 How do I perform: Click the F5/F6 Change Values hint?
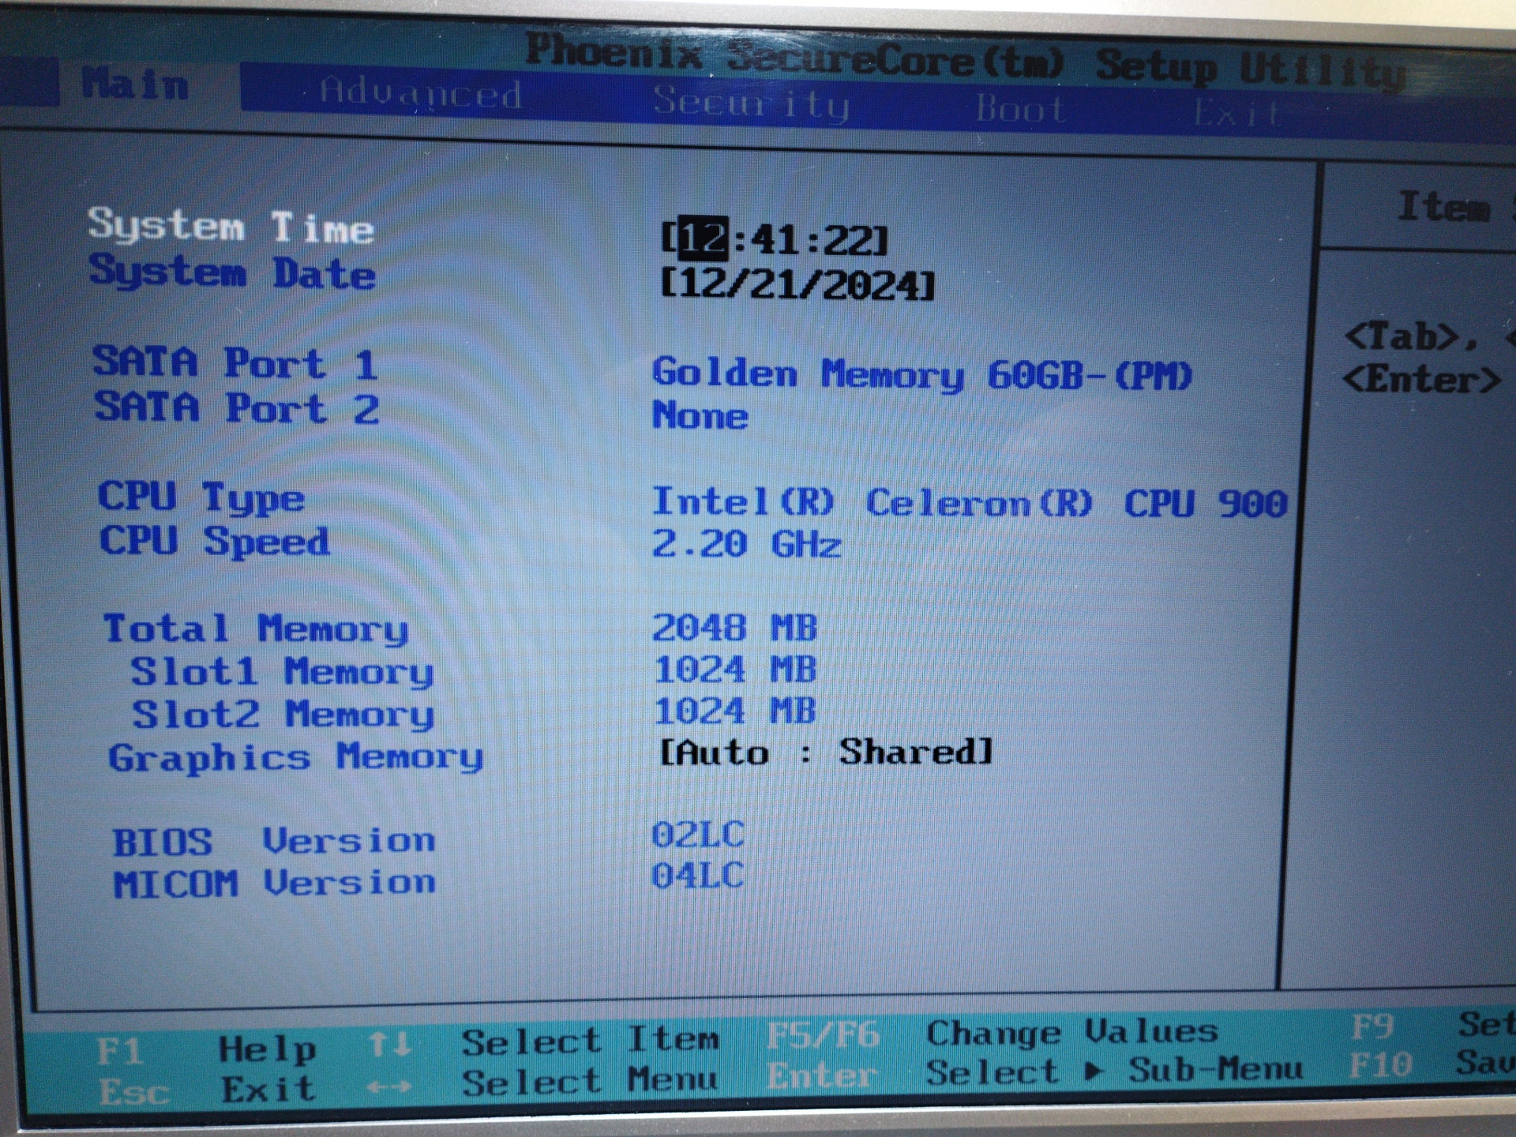[x=993, y=1033]
